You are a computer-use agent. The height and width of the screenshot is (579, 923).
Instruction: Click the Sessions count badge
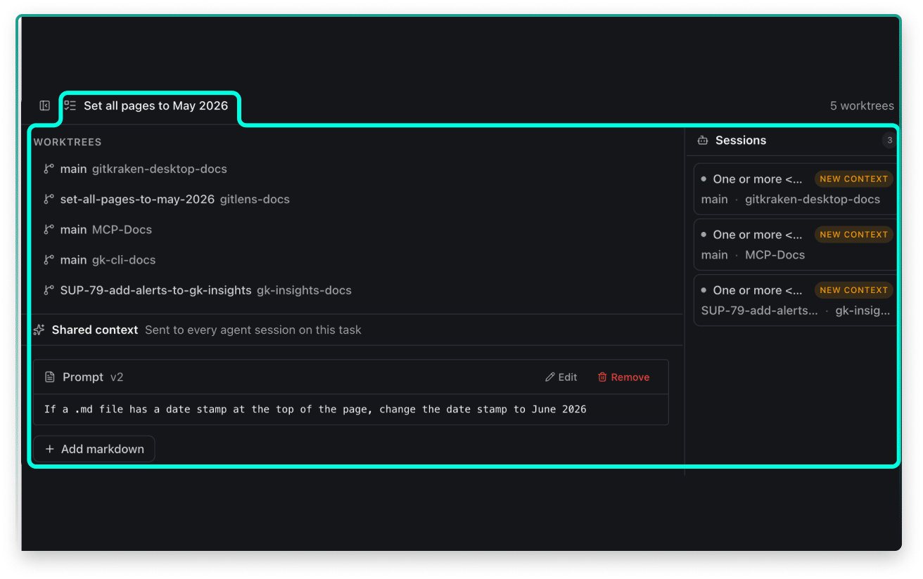point(889,141)
